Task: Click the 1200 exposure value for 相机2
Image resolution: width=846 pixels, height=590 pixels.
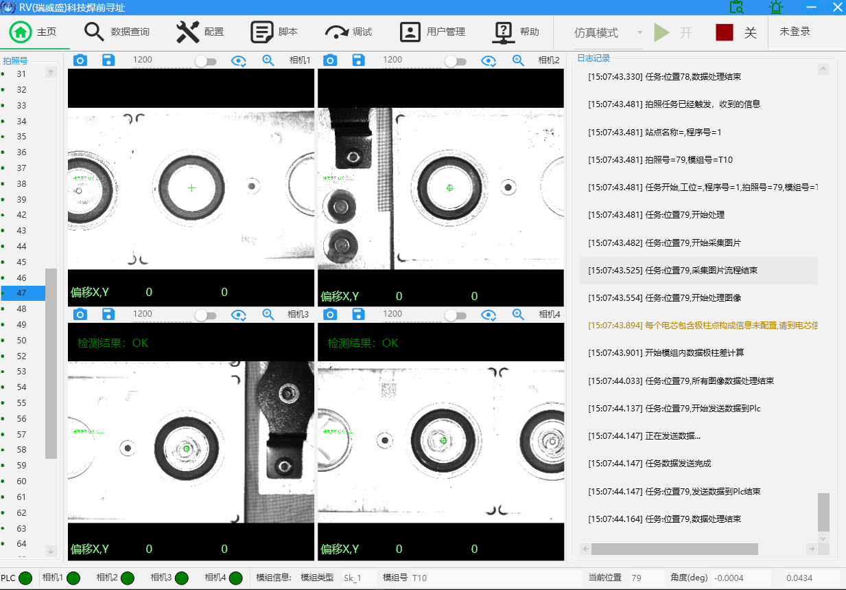Action: tap(392, 60)
